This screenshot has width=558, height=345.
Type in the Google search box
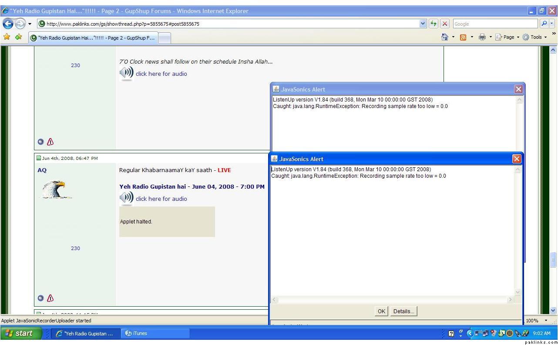pos(494,24)
